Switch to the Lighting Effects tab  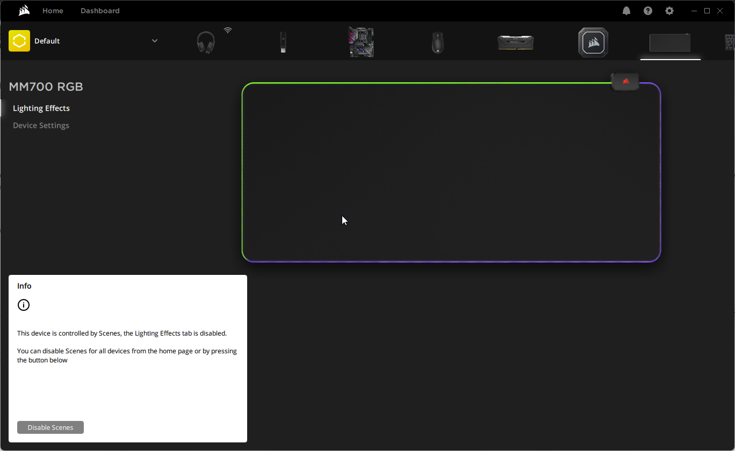pyautogui.click(x=41, y=108)
